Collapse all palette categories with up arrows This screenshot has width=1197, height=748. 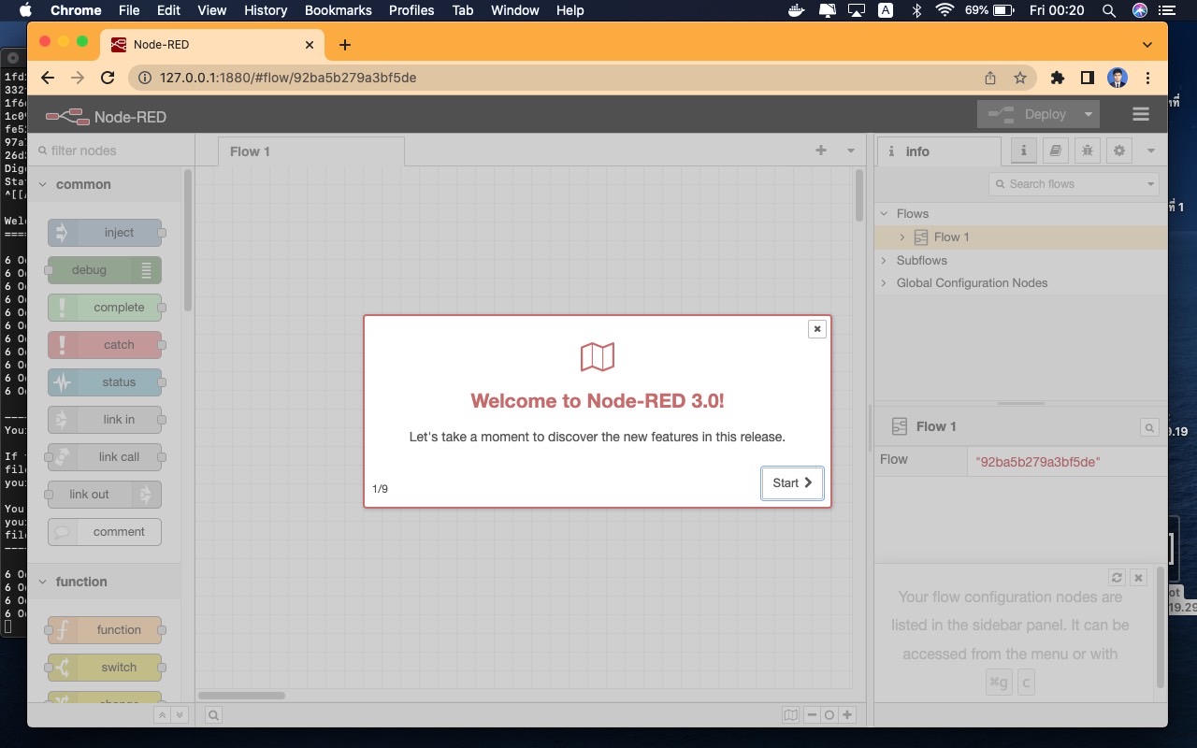point(162,715)
